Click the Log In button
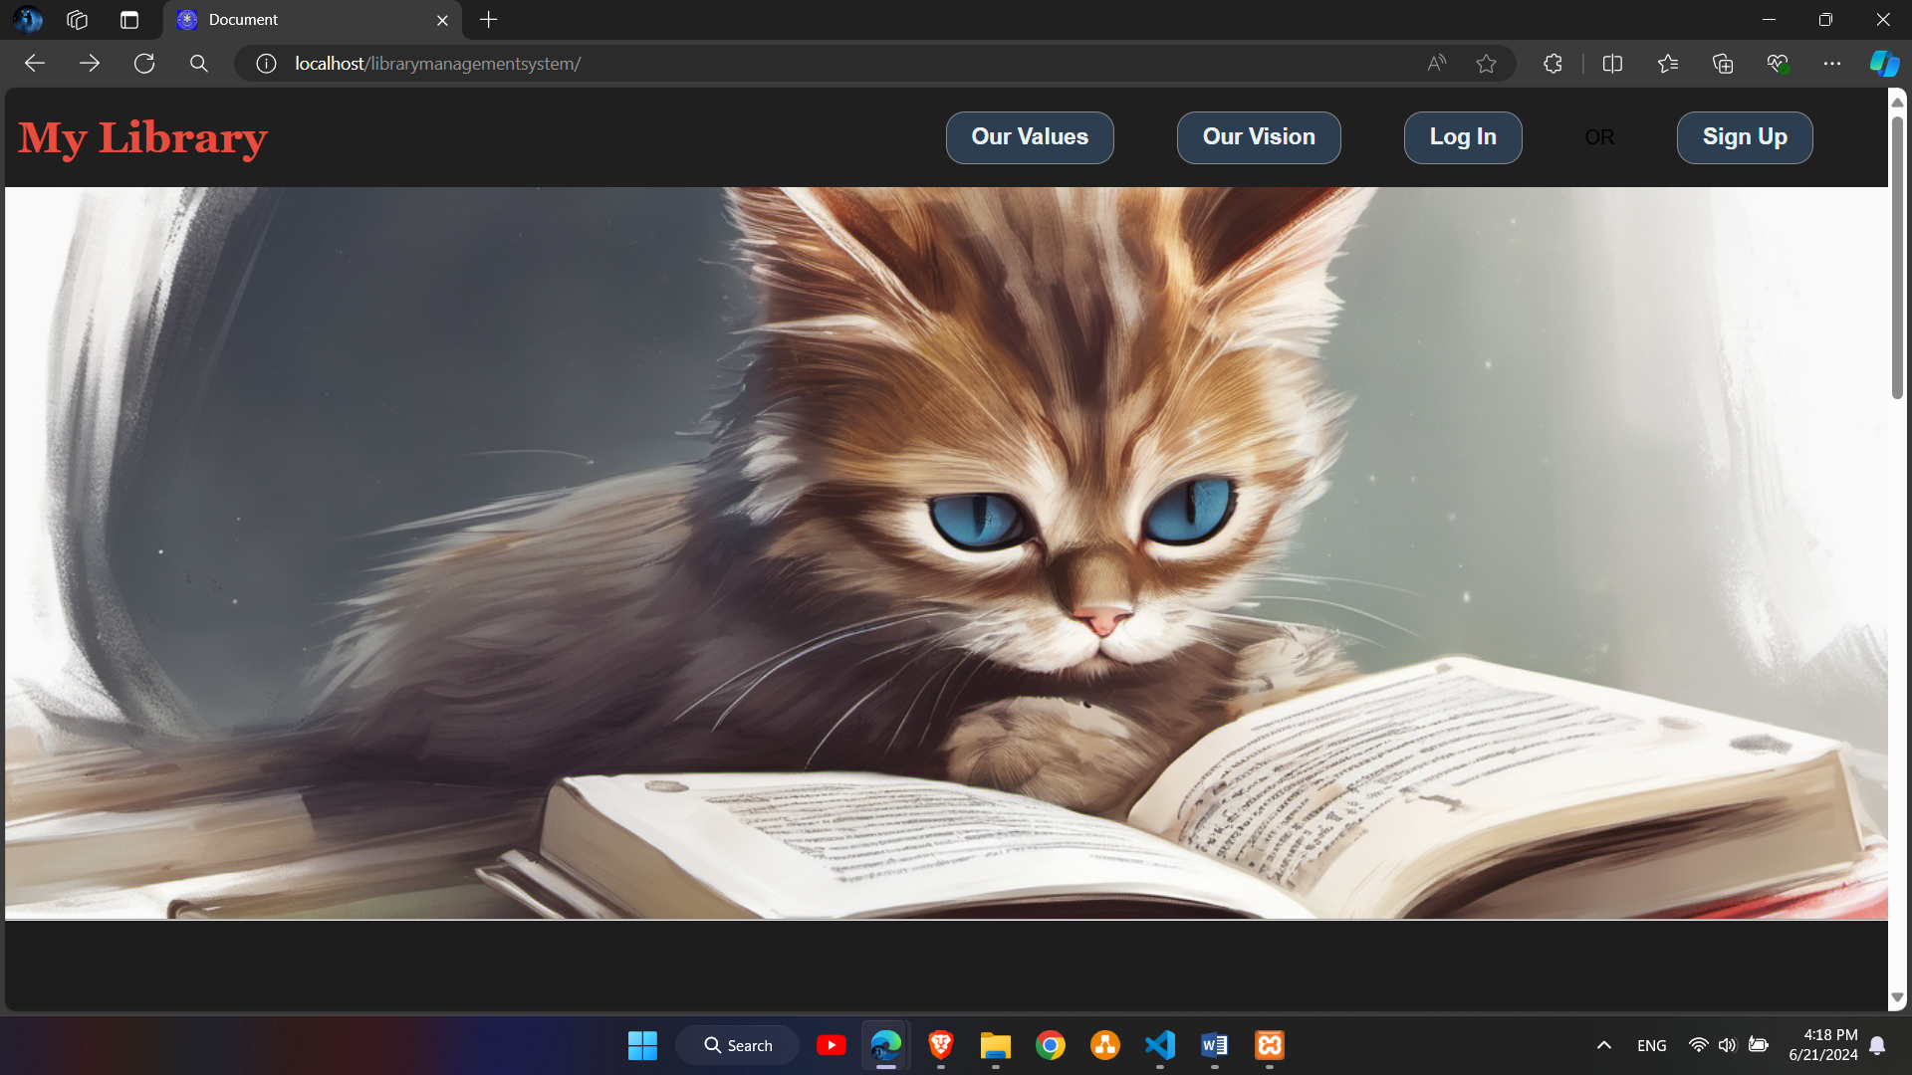Viewport: 1912px width, 1075px height. tap(1462, 136)
